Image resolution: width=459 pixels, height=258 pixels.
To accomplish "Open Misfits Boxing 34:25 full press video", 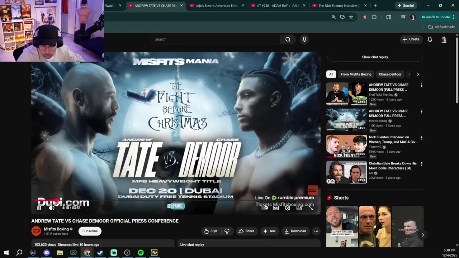I will coord(346,120).
